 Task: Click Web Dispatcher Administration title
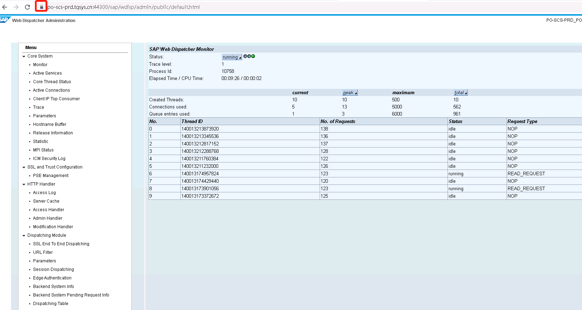44,21
